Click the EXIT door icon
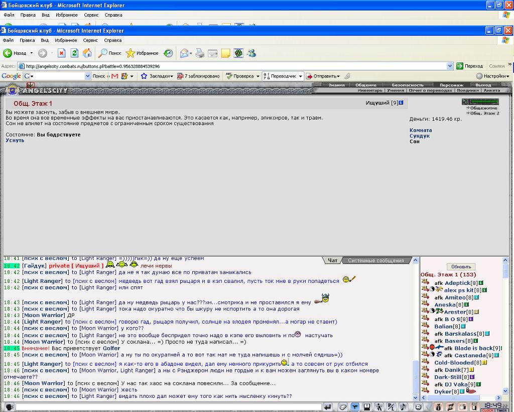The image size is (514, 412). (x=474, y=407)
